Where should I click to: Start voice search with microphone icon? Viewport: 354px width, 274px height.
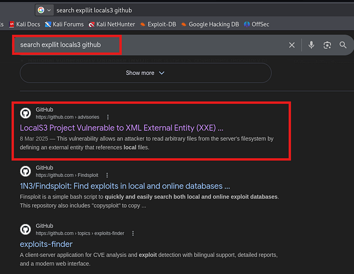[x=312, y=45]
